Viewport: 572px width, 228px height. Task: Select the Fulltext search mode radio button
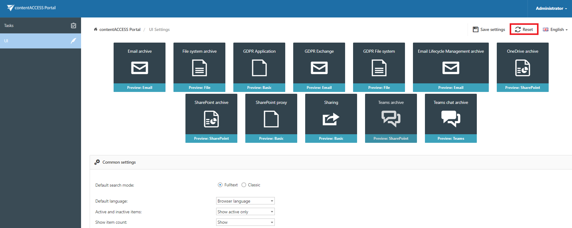coord(220,185)
